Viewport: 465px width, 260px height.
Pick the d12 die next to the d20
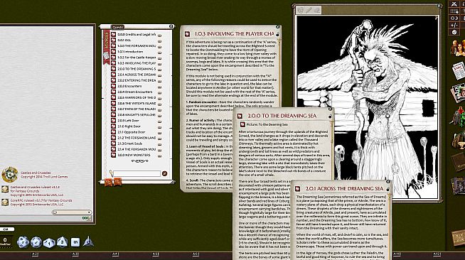[x=36, y=242]
